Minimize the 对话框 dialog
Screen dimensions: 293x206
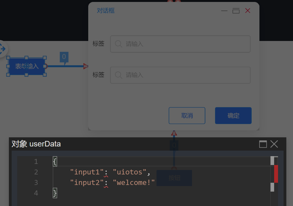coord(224,11)
